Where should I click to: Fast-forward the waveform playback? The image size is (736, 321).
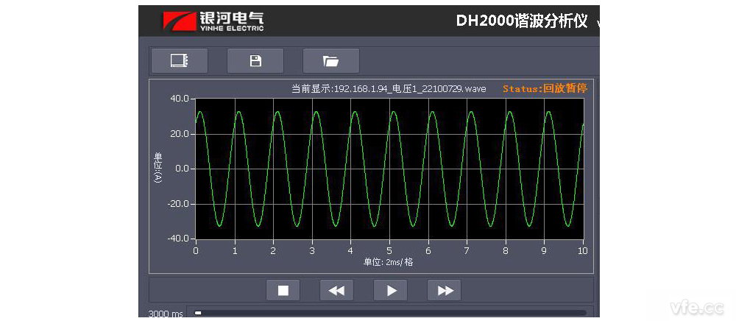click(x=445, y=290)
